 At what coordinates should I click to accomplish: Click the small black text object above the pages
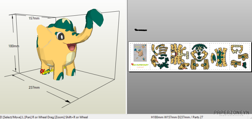point(140,30)
